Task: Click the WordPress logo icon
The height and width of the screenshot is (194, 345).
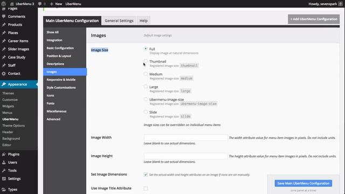Action: [4, 4]
